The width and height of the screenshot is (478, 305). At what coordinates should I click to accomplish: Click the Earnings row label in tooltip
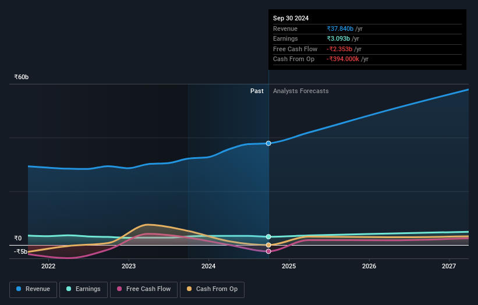pos(285,38)
